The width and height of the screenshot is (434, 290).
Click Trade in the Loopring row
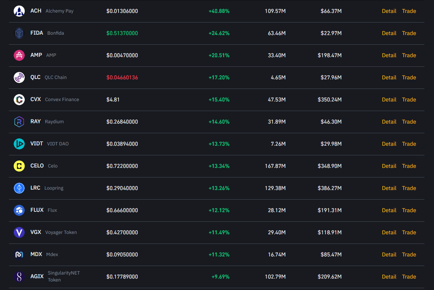[409, 188]
